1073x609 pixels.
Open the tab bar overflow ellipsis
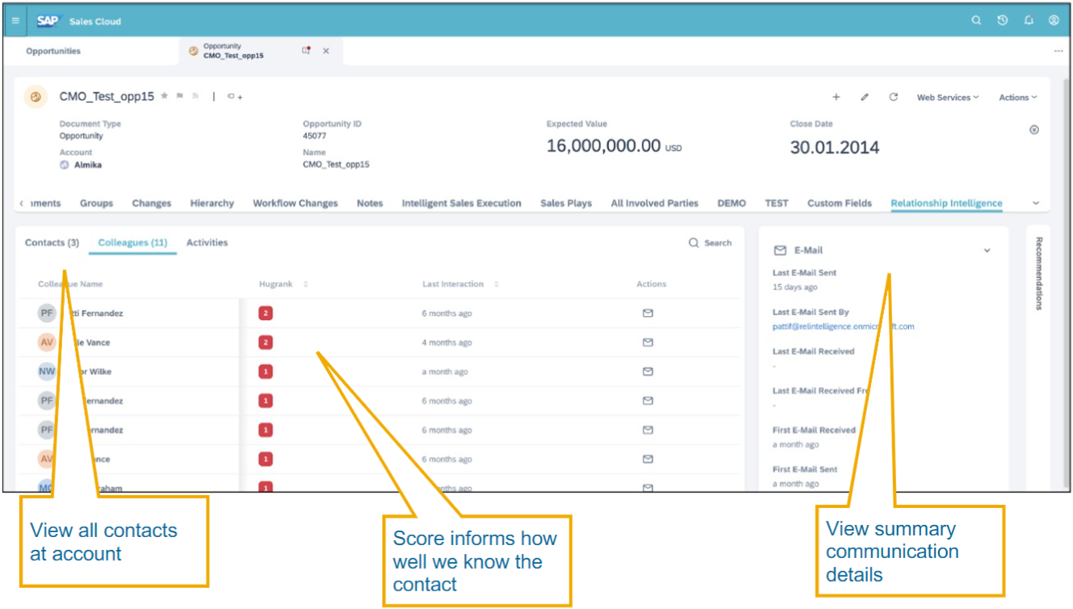click(1058, 51)
